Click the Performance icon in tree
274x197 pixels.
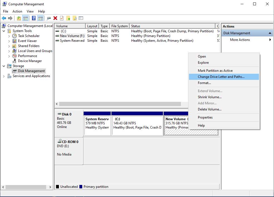14,56
